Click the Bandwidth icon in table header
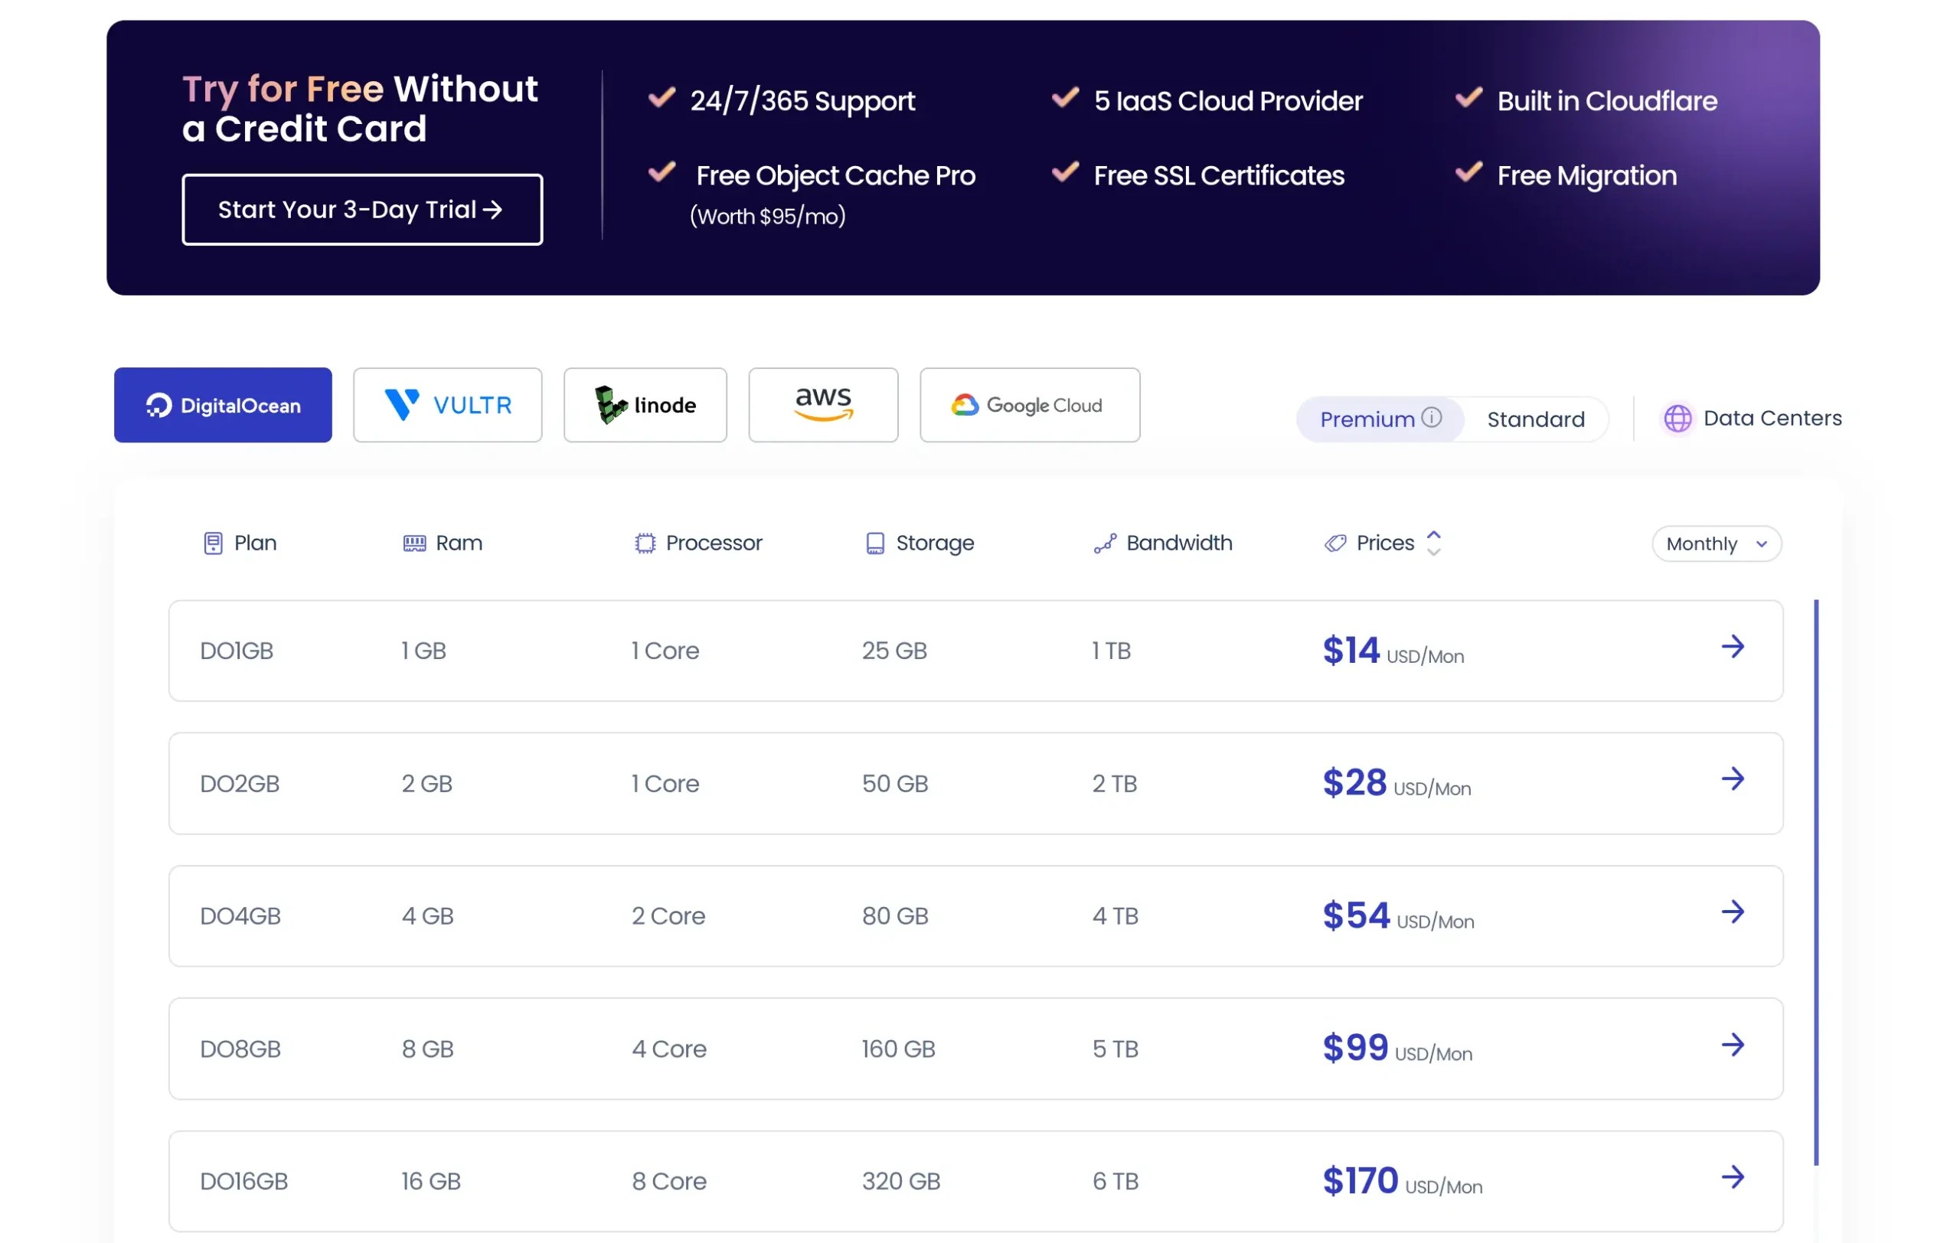Image resolution: width=1960 pixels, height=1243 pixels. pos(1105,543)
